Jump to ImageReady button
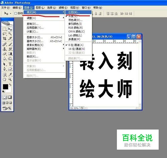This screenshot has width=167, height=158. [7, 108]
